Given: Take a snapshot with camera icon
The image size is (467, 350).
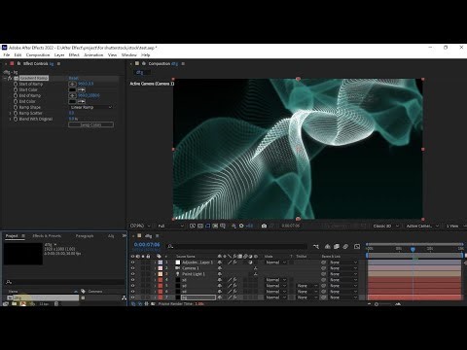Looking at the screenshot, I should [264, 226].
